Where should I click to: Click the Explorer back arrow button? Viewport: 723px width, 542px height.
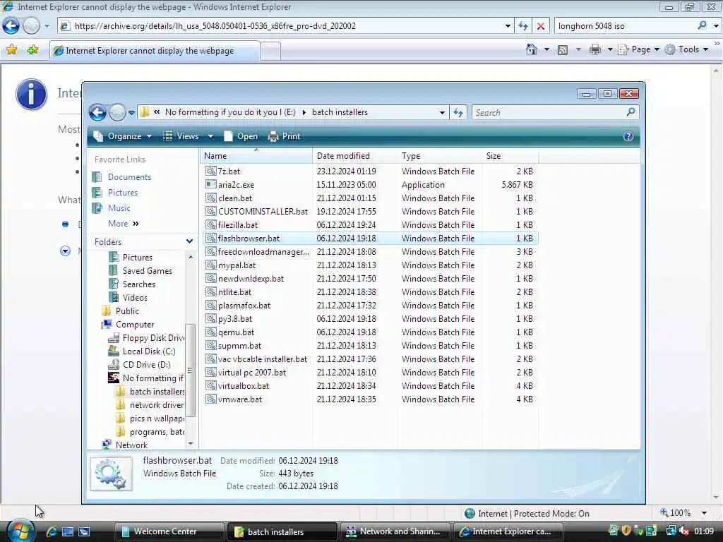coord(97,112)
